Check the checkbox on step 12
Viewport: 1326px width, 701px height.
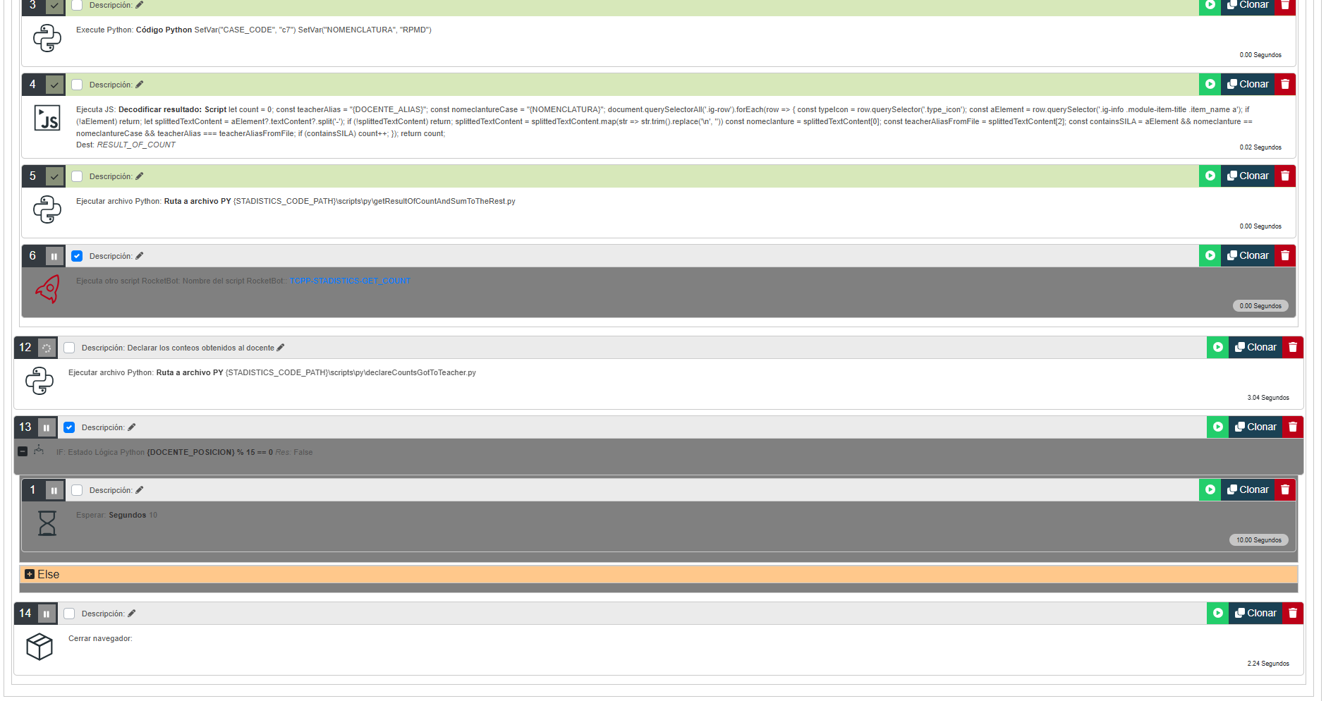coord(69,348)
